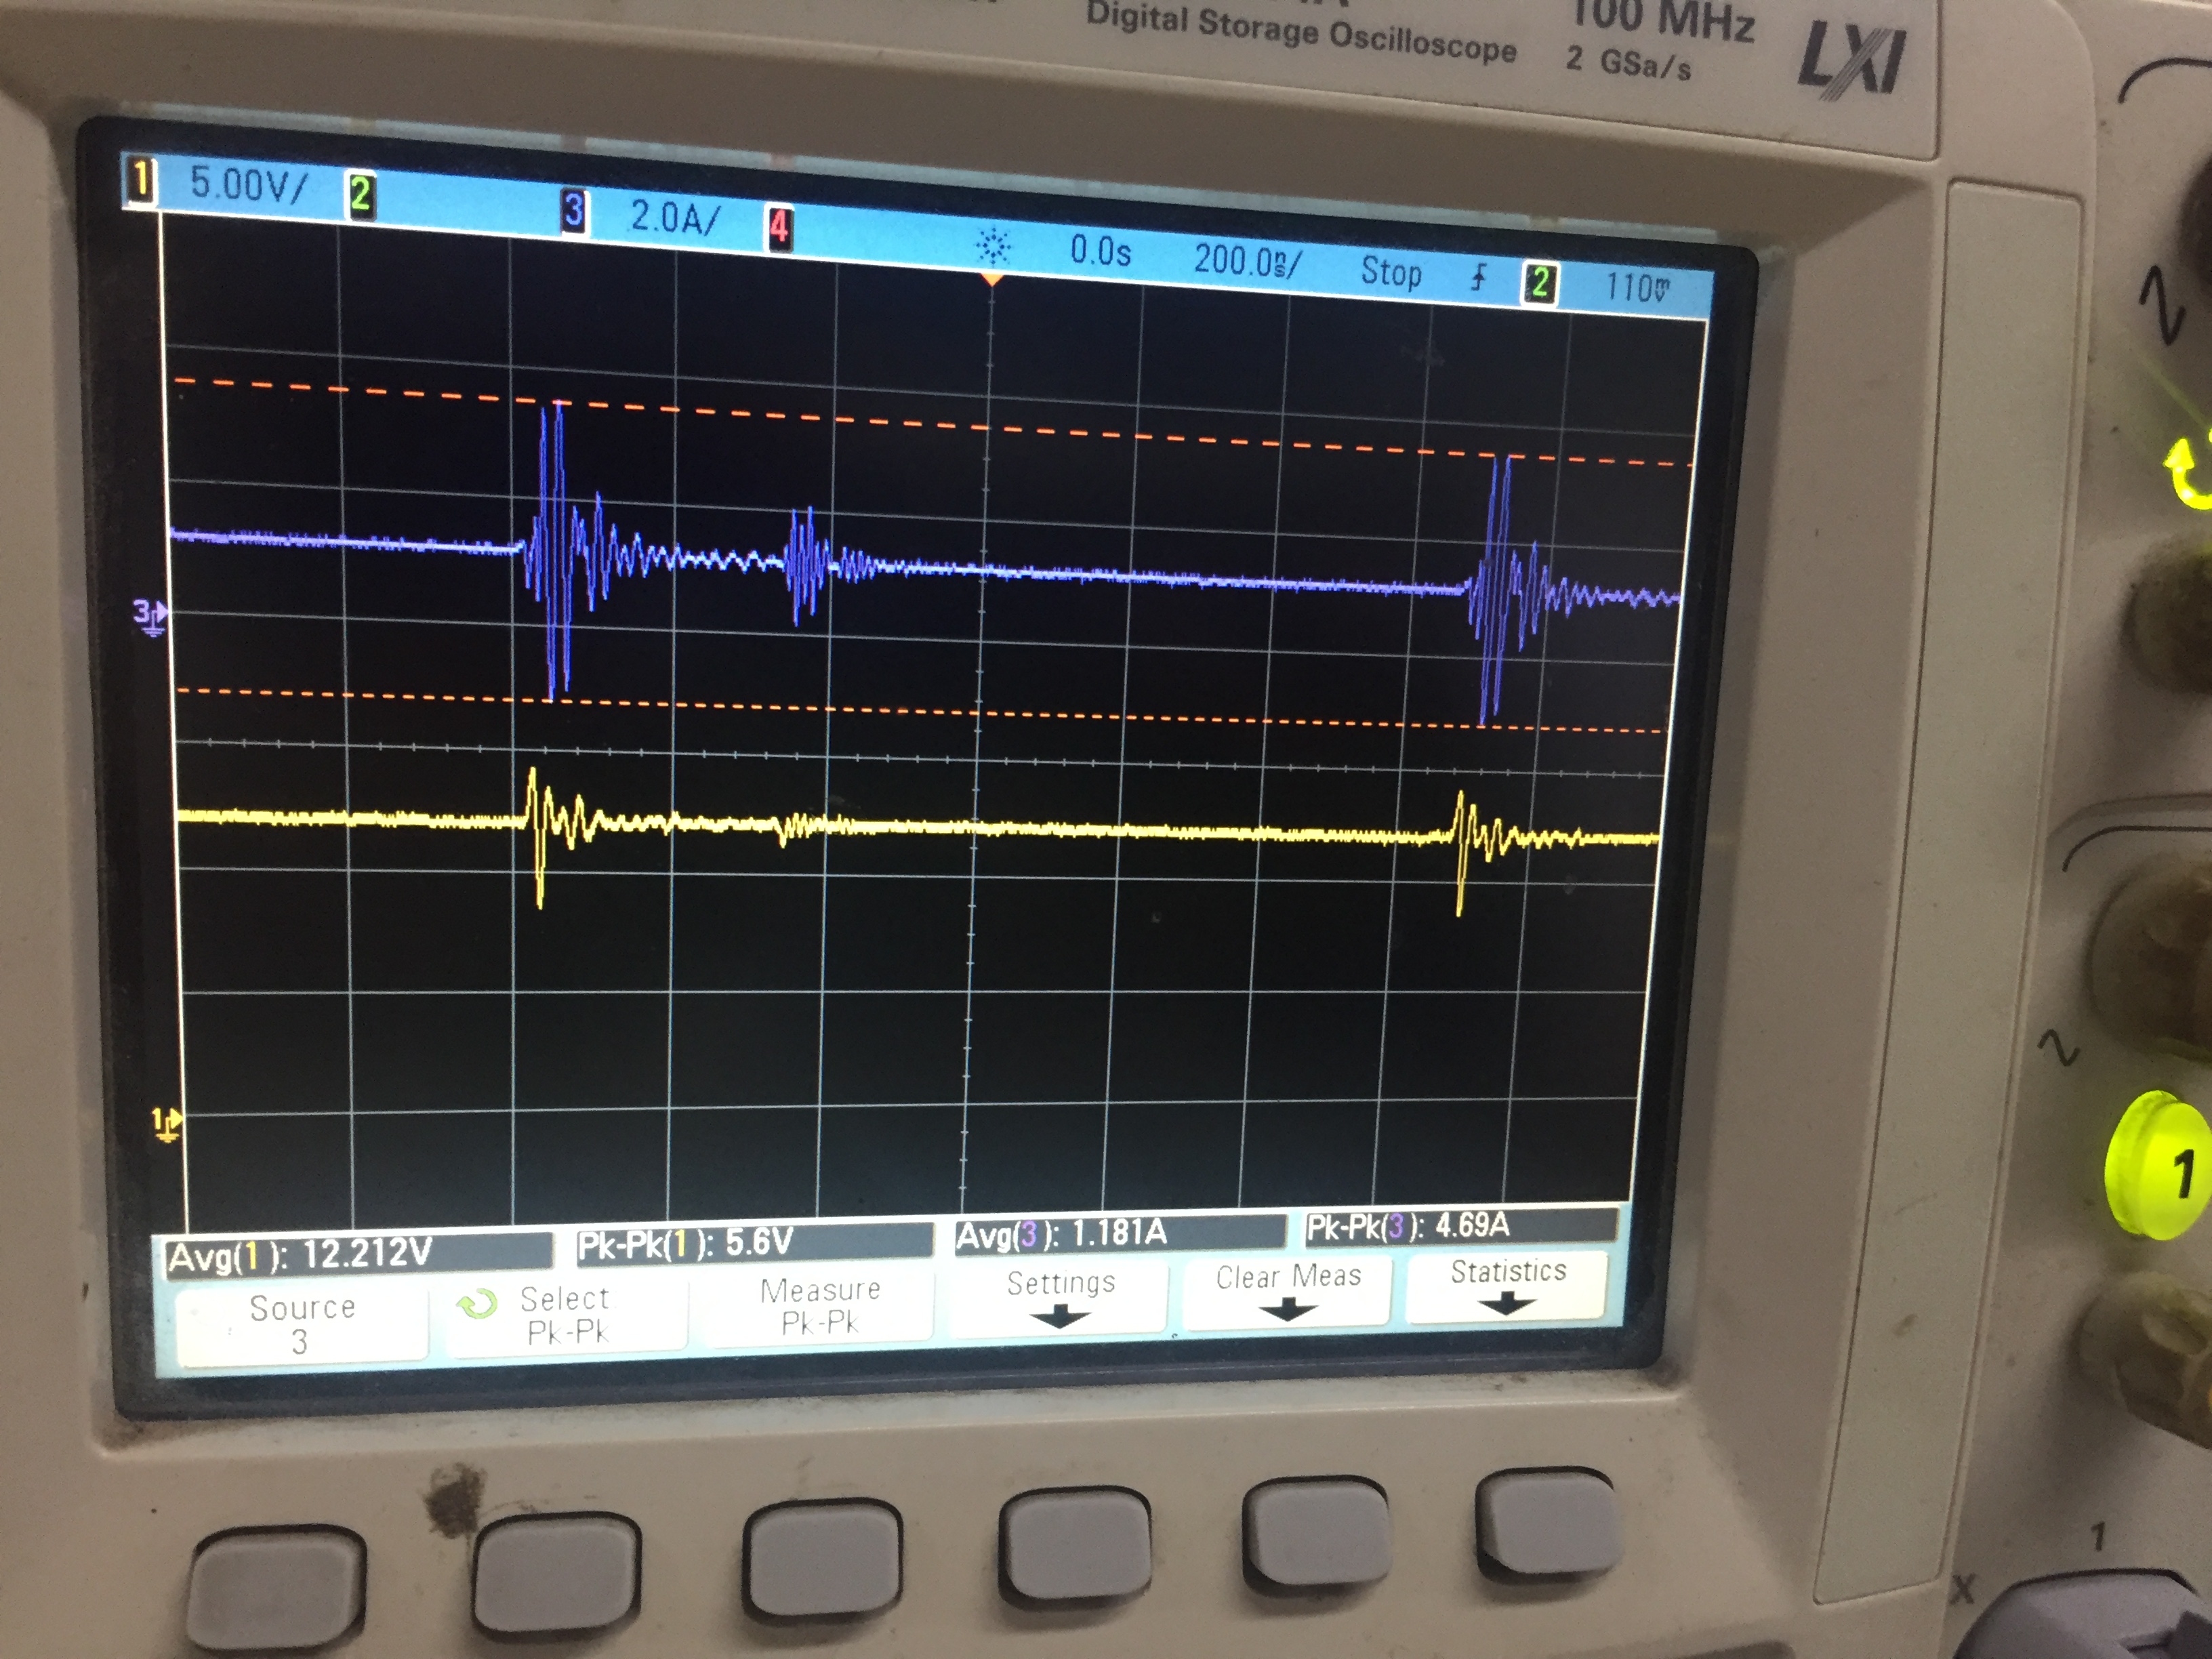Click the channel 1 ground level marker
Viewport: 2212px width, 1659px height.
pos(167,1124)
